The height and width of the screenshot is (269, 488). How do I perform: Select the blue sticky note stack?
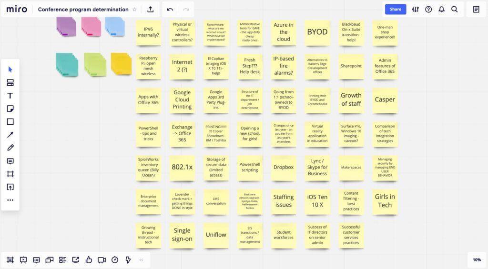[115, 27]
